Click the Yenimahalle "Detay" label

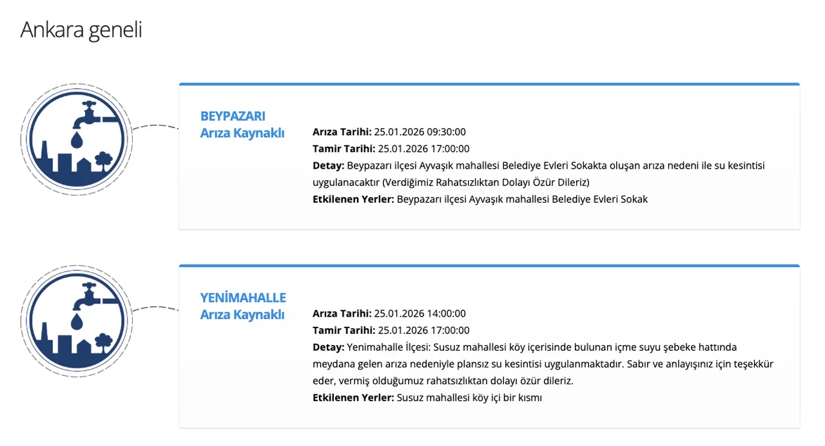click(328, 348)
